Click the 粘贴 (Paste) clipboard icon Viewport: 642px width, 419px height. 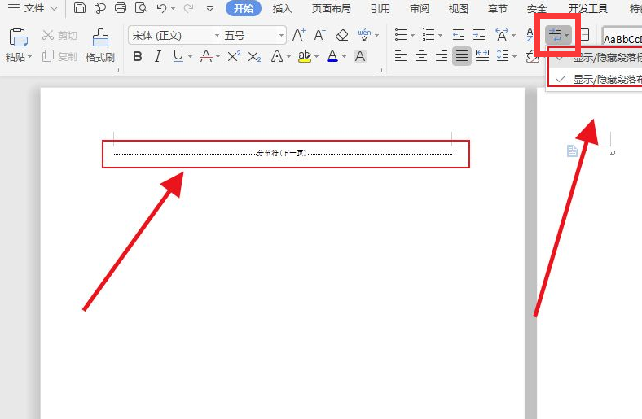[x=18, y=37]
